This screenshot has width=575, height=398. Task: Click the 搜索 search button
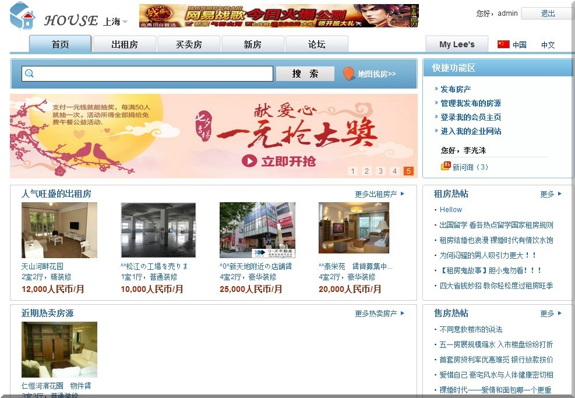coord(305,74)
